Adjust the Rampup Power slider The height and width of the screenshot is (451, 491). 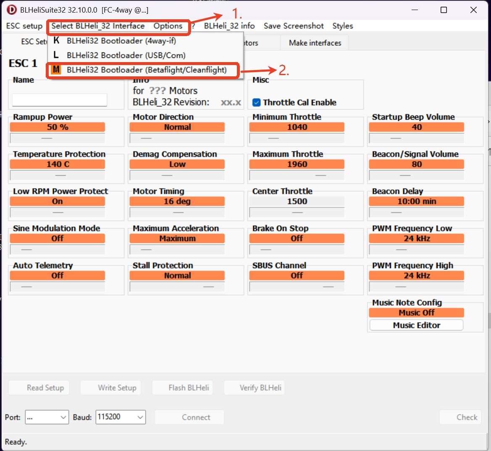coord(57,138)
